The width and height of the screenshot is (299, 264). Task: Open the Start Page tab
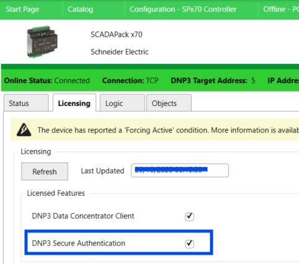[x=22, y=9]
